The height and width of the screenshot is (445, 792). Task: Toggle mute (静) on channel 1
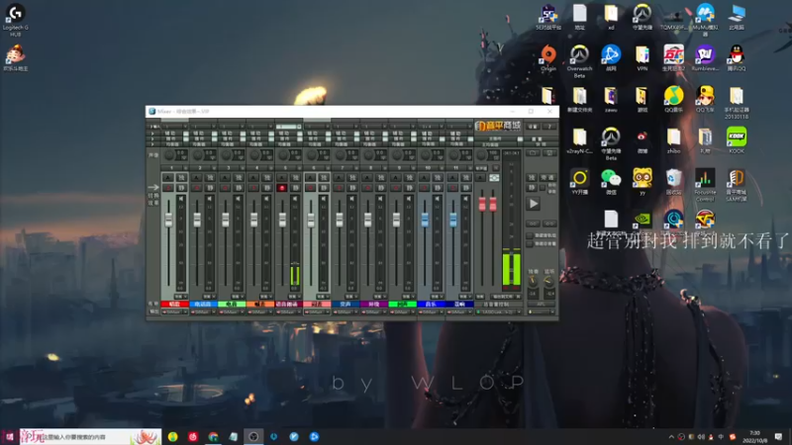[181, 188]
